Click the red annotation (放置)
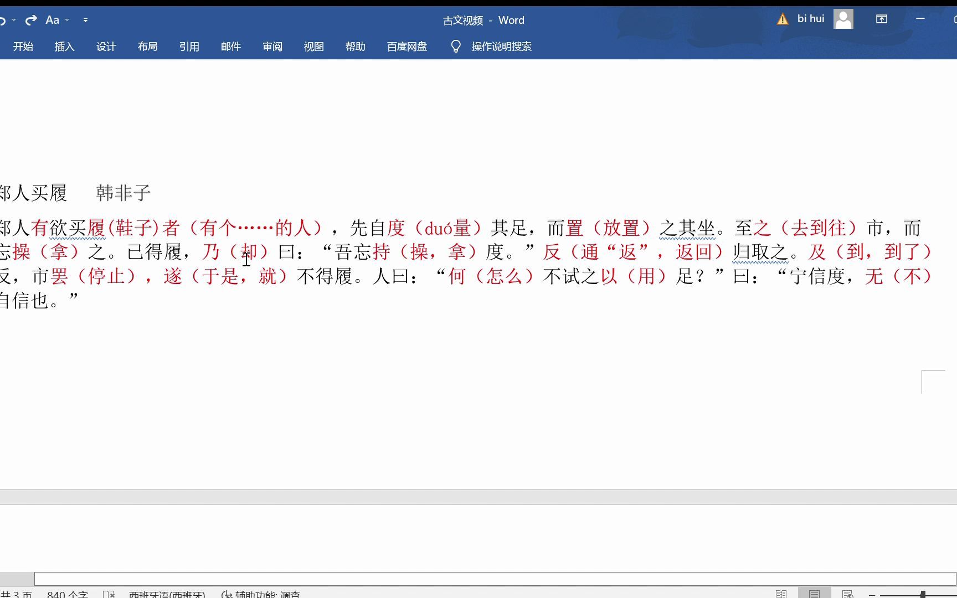This screenshot has height=598, width=957. coord(621,228)
